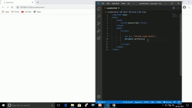The height and width of the screenshot is (108, 192).
Task: Open the Apps bookmark in Chrome
Action: click(5, 12)
